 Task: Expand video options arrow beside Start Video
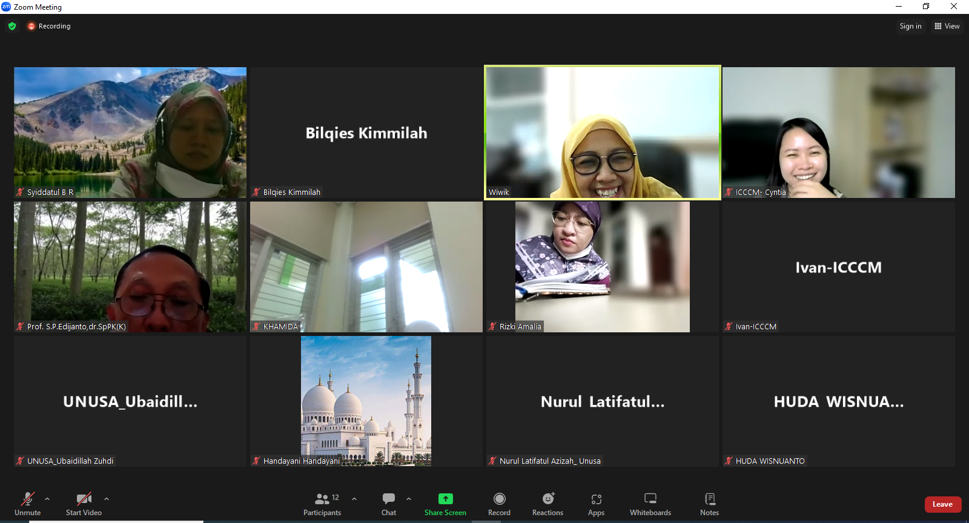click(107, 499)
